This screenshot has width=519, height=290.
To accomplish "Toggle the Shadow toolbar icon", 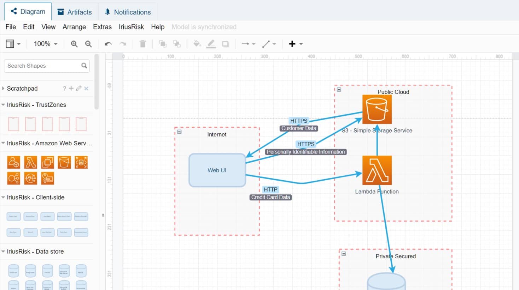I will pos(226,44).
